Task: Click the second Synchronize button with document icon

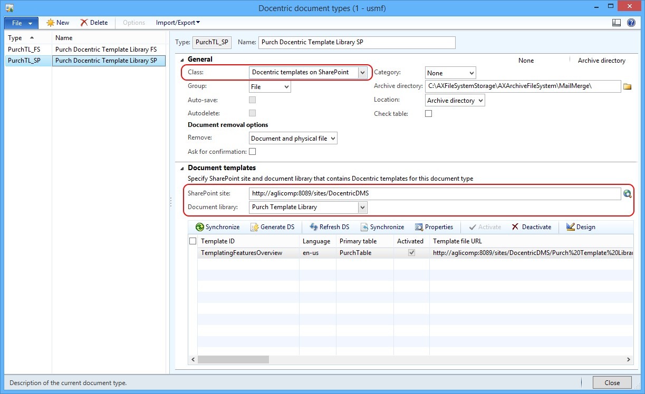Action: click(382, 227)
